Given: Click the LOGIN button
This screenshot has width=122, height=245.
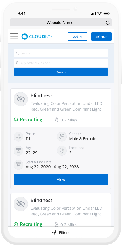Looking at the screenshot, I should pyautogui.click(x=77, y=36).
